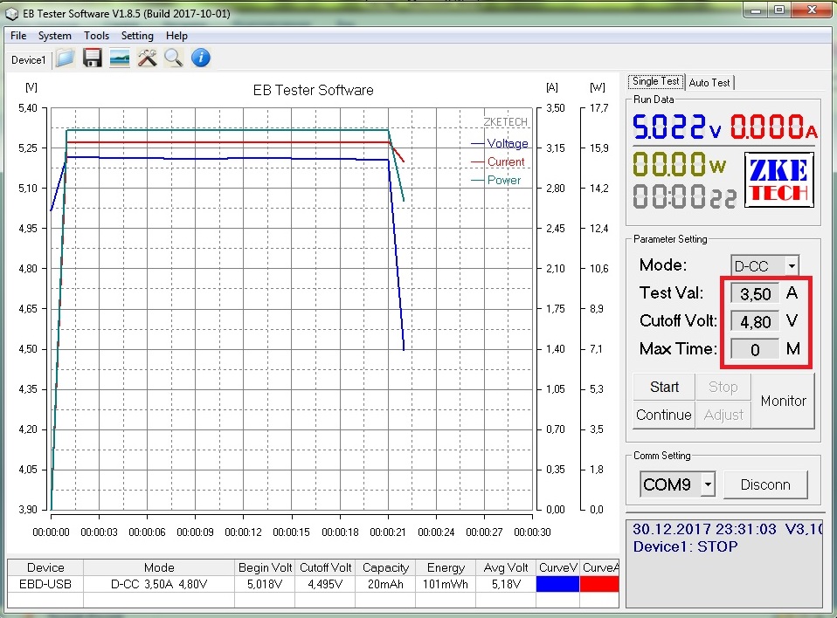Image resolution: width=837 pixels, height=618 pixels.
Task: Open the Setting menu
Action: click(x=137, y=36)
